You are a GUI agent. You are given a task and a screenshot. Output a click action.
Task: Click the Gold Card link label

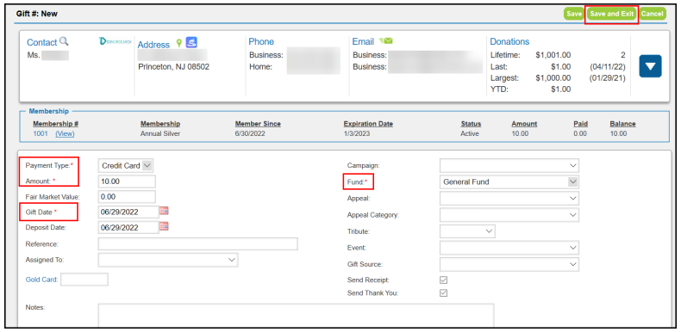click(41, 280)
